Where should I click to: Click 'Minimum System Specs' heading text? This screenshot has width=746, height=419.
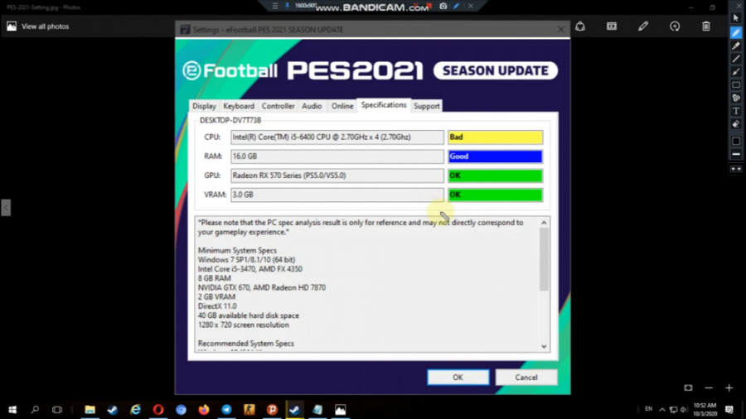237,250
